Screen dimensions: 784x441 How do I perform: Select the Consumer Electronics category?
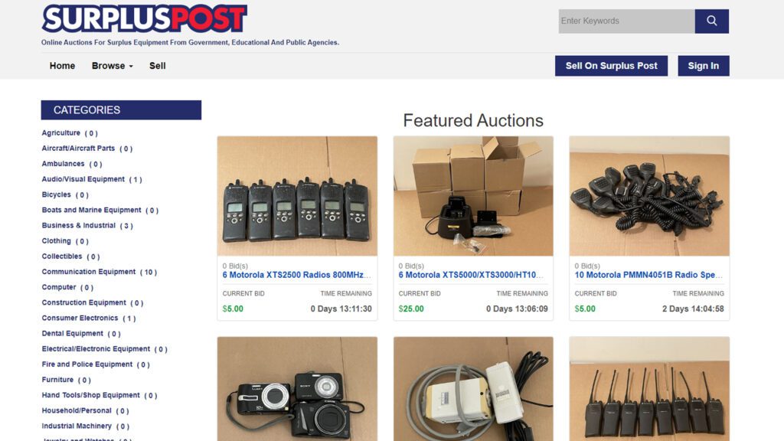(80, 318)
